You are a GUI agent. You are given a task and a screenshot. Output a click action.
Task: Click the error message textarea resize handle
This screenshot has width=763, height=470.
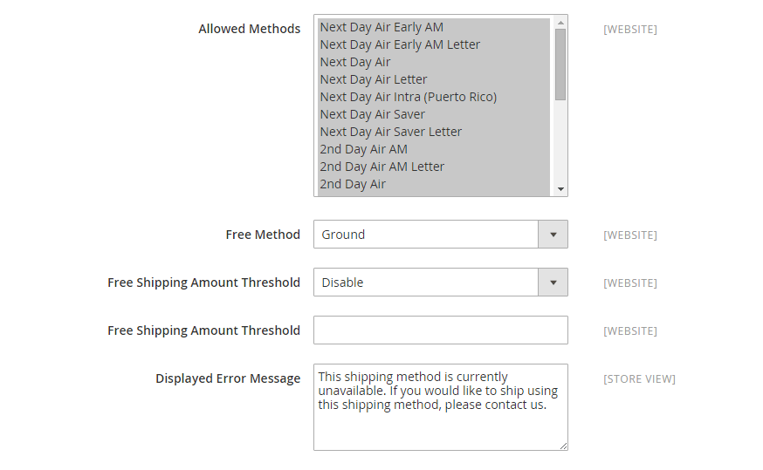[x=562, y=446]
